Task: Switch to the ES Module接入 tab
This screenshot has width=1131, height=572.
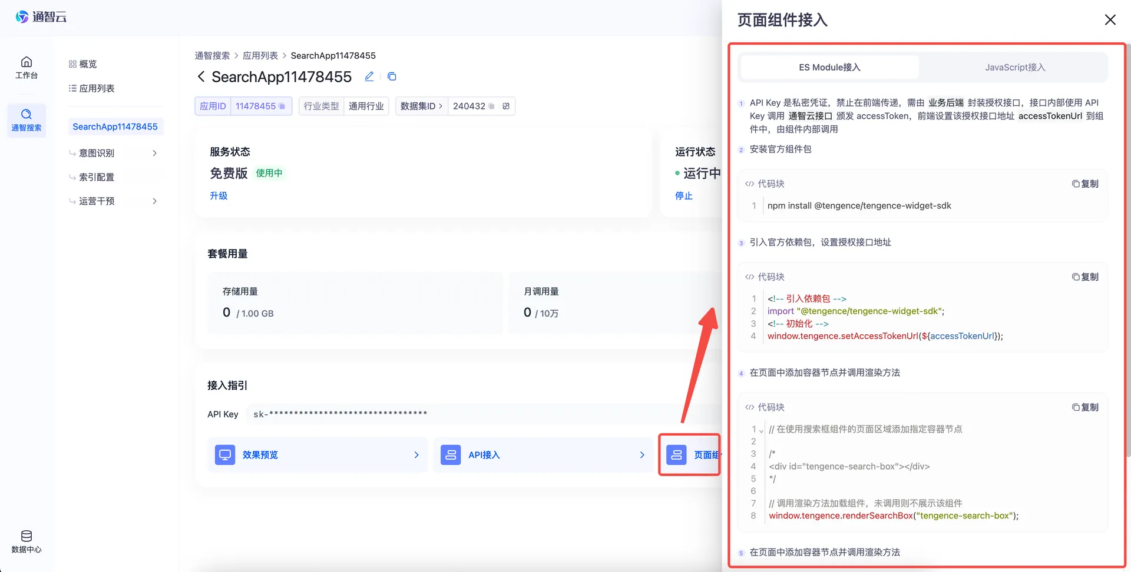Action: (829, 67)
